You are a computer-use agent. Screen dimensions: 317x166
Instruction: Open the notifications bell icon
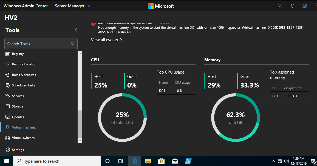(293, 6)
